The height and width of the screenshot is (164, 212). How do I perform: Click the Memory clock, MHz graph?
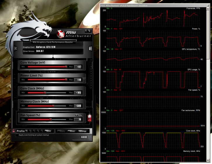coord(153,157)
